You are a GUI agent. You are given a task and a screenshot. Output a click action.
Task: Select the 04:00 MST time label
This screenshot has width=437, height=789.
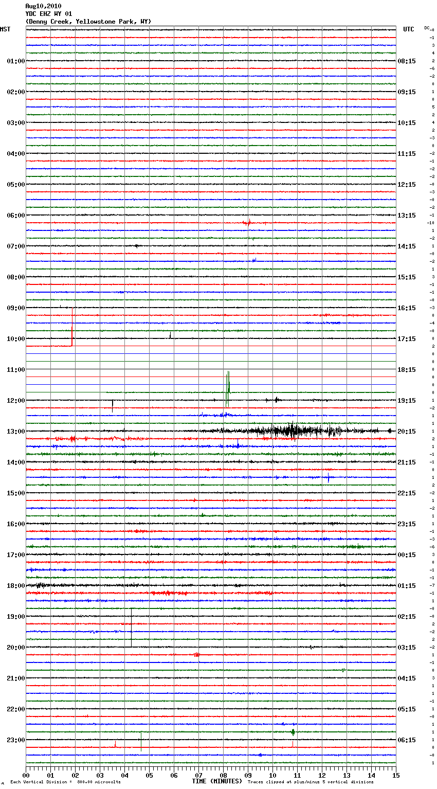16,154
